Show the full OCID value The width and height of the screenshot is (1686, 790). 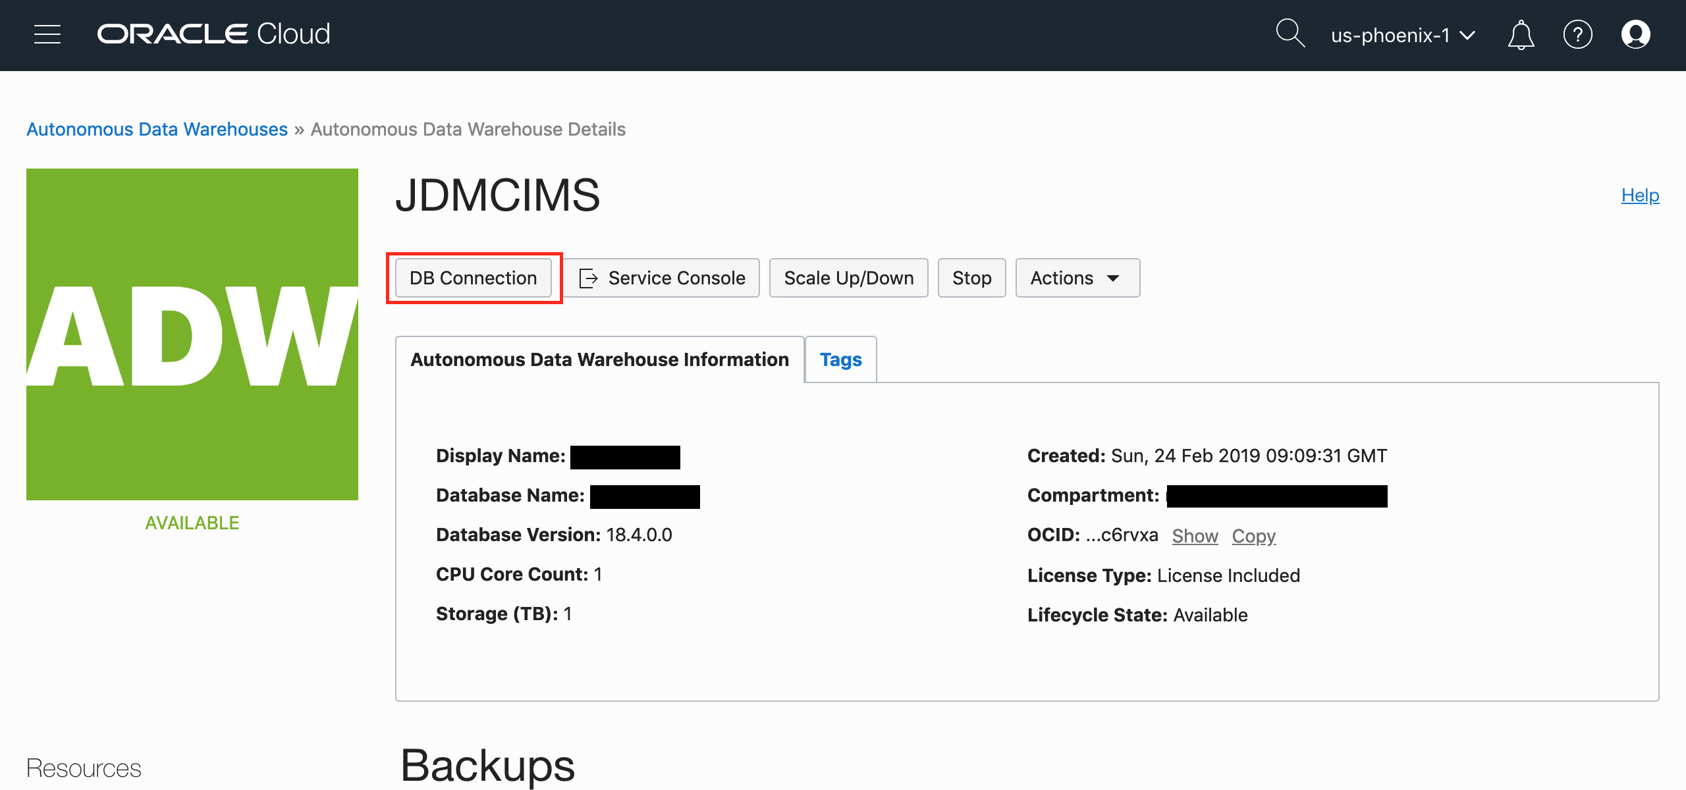click(x=1195, y=536)
